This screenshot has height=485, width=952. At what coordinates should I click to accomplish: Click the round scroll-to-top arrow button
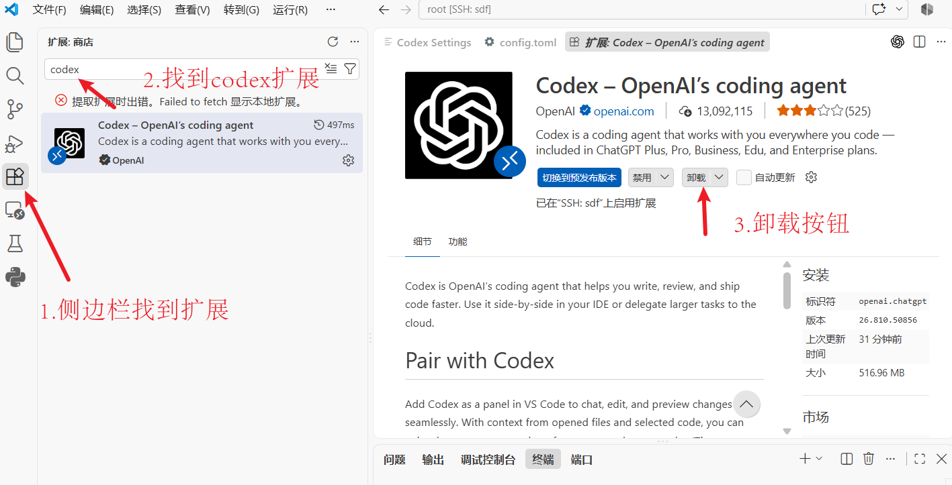tap(747, 405)
